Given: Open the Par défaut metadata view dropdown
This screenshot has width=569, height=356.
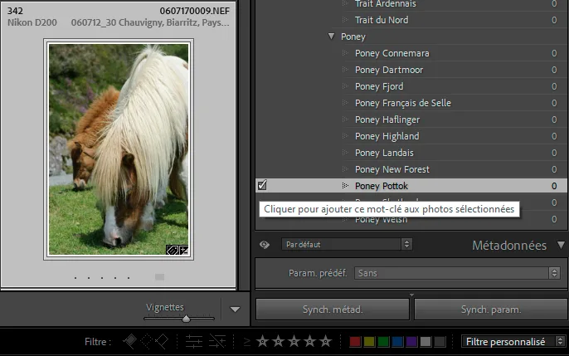Looking at the screenshot, I should pos(346,245).
